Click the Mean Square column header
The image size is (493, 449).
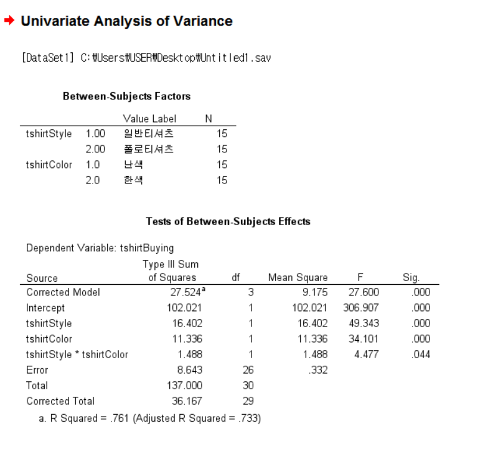(298, 278)
